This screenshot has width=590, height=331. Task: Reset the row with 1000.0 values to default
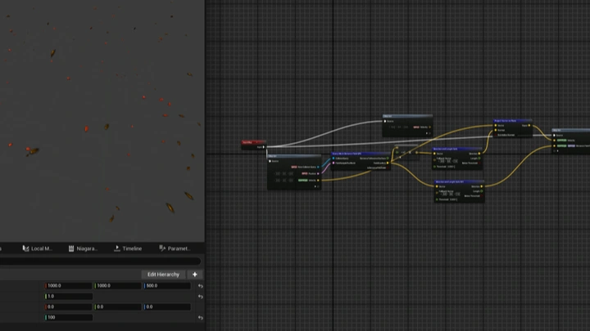click(201, 286)
